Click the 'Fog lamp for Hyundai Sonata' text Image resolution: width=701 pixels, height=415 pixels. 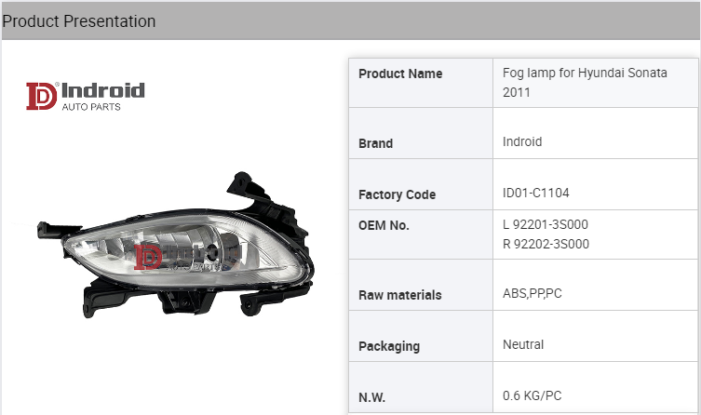[x=585, y=74]
